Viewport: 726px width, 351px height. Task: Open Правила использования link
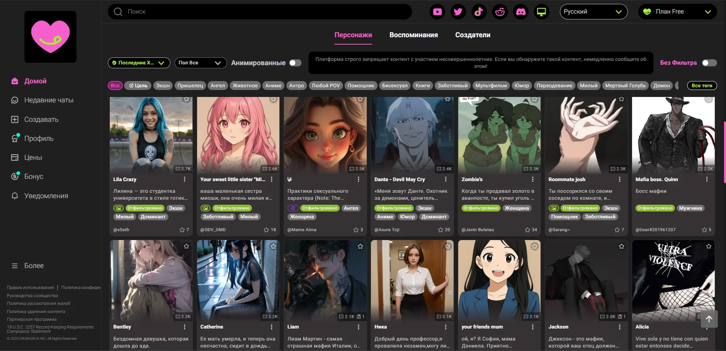pos(30,287)
